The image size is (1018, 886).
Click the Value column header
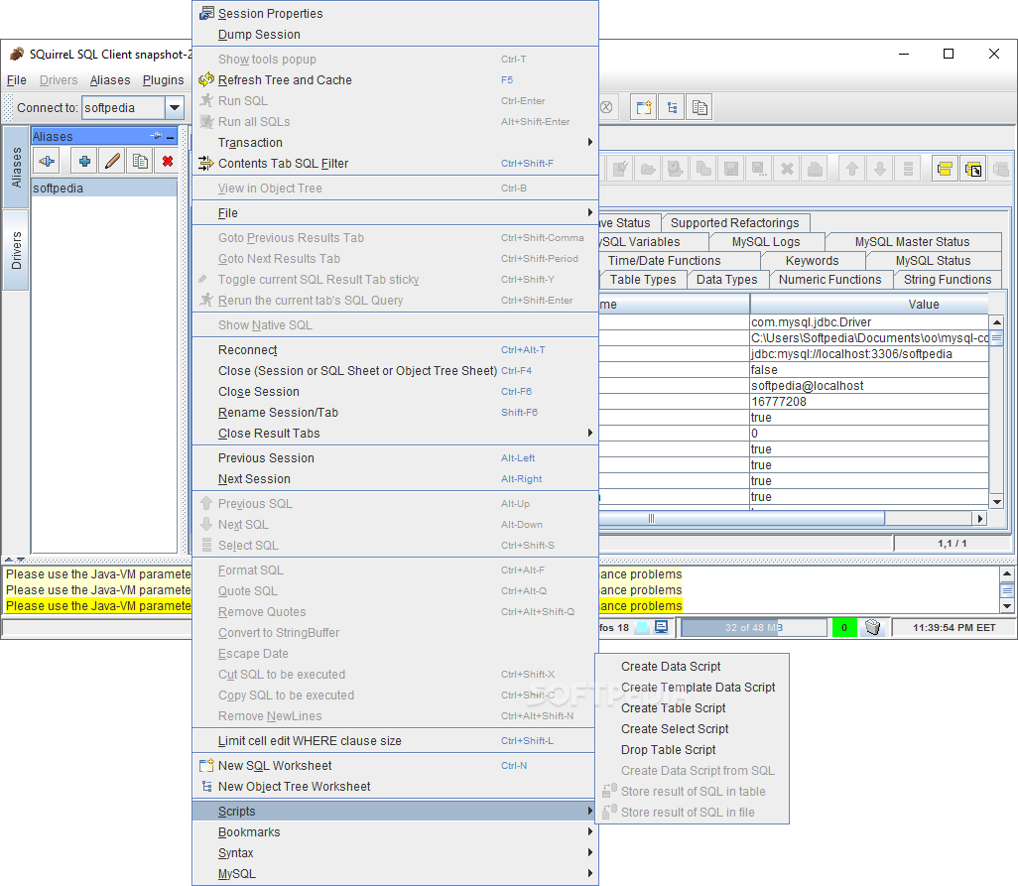pos(869,305)
